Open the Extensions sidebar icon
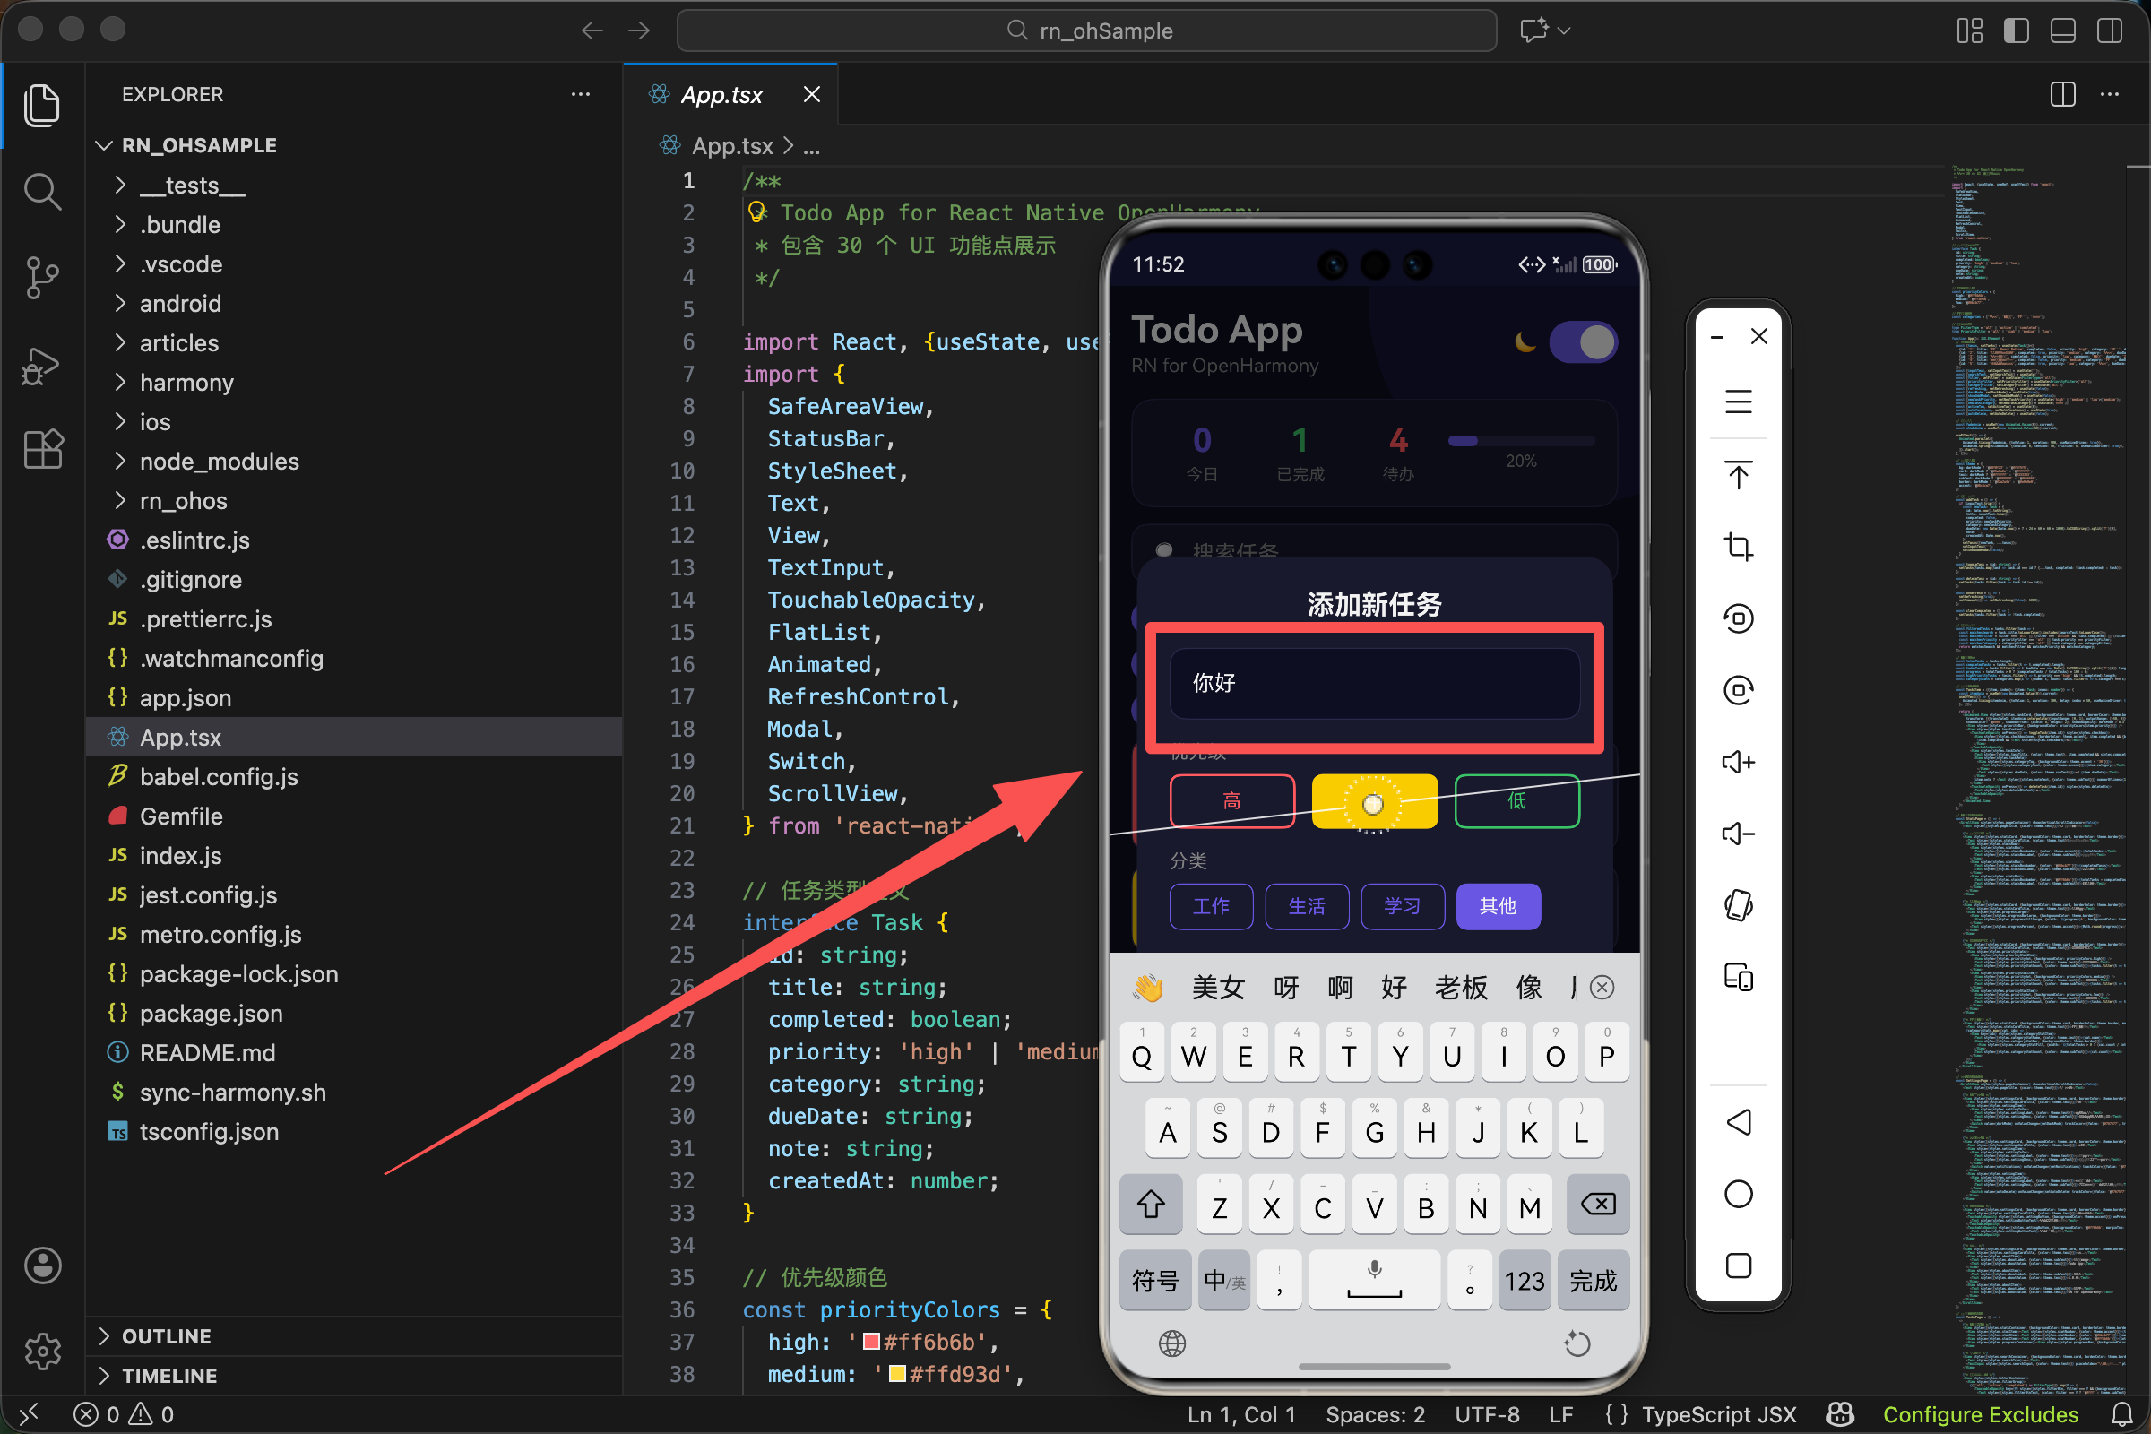This screenshot has height=1434, width=2151. (42, 449)
